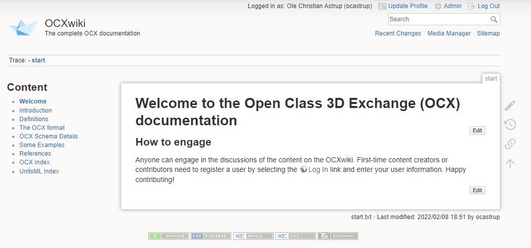Click the pencil edit page icon
This screenshot has height=248, width=531.
click(x=510, y=105)
